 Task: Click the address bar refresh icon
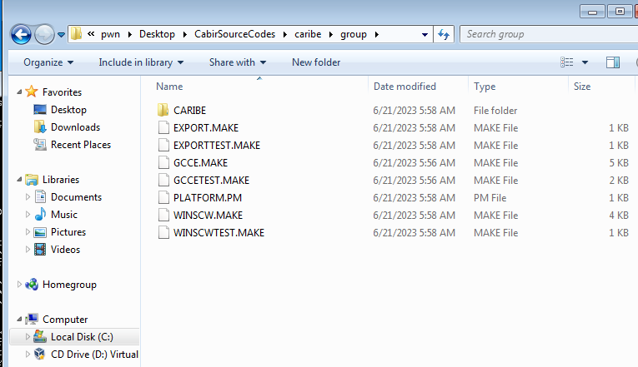click(444, 34)
